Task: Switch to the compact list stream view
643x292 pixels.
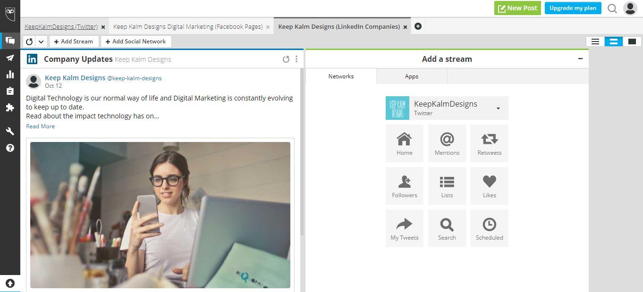Action: pos(595,42)
